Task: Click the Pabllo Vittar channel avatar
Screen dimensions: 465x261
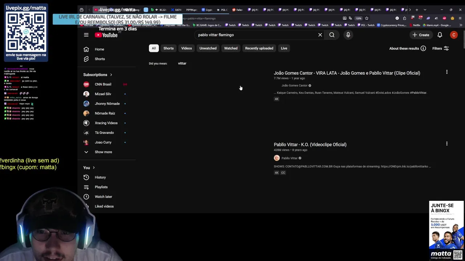Action: (277, 158)
